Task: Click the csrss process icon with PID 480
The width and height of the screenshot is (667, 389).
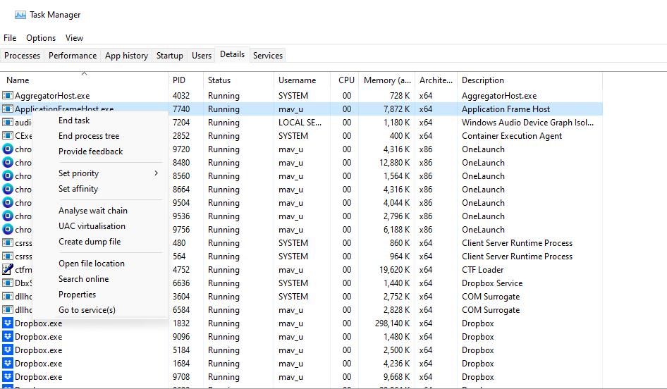Action: 8,243
